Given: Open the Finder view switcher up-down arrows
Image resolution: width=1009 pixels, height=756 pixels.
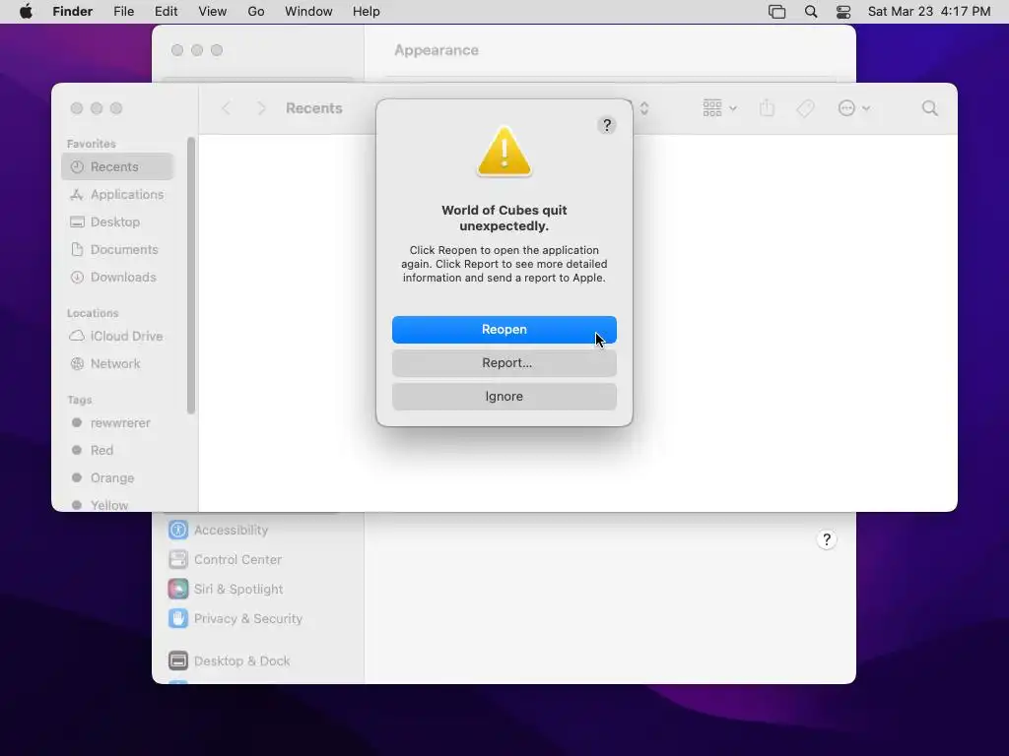Looking at the screenshot, I should click(x=643, y=108).
